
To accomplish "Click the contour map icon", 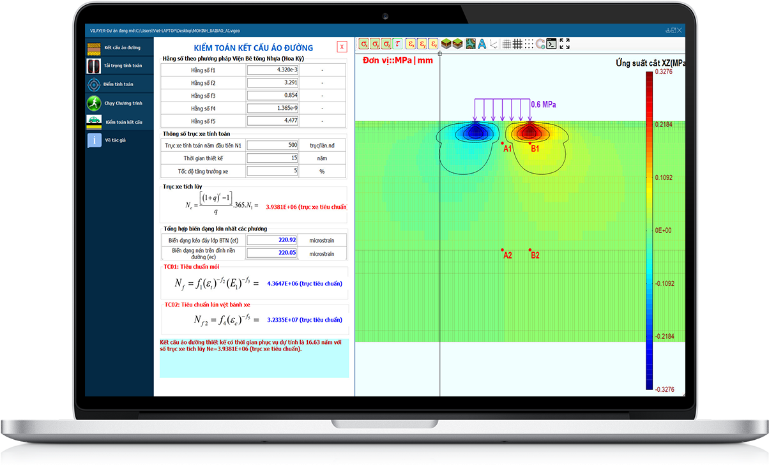I will coord(470,44).
